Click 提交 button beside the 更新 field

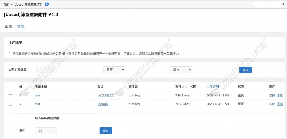(x=106, y=130)
